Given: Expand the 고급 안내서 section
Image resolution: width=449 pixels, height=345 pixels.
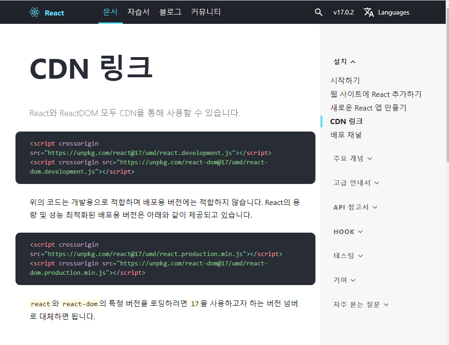Looking at the screenshot, I should click(356, 183).
